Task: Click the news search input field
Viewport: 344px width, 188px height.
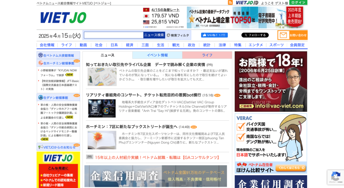Action: (114, 35)
